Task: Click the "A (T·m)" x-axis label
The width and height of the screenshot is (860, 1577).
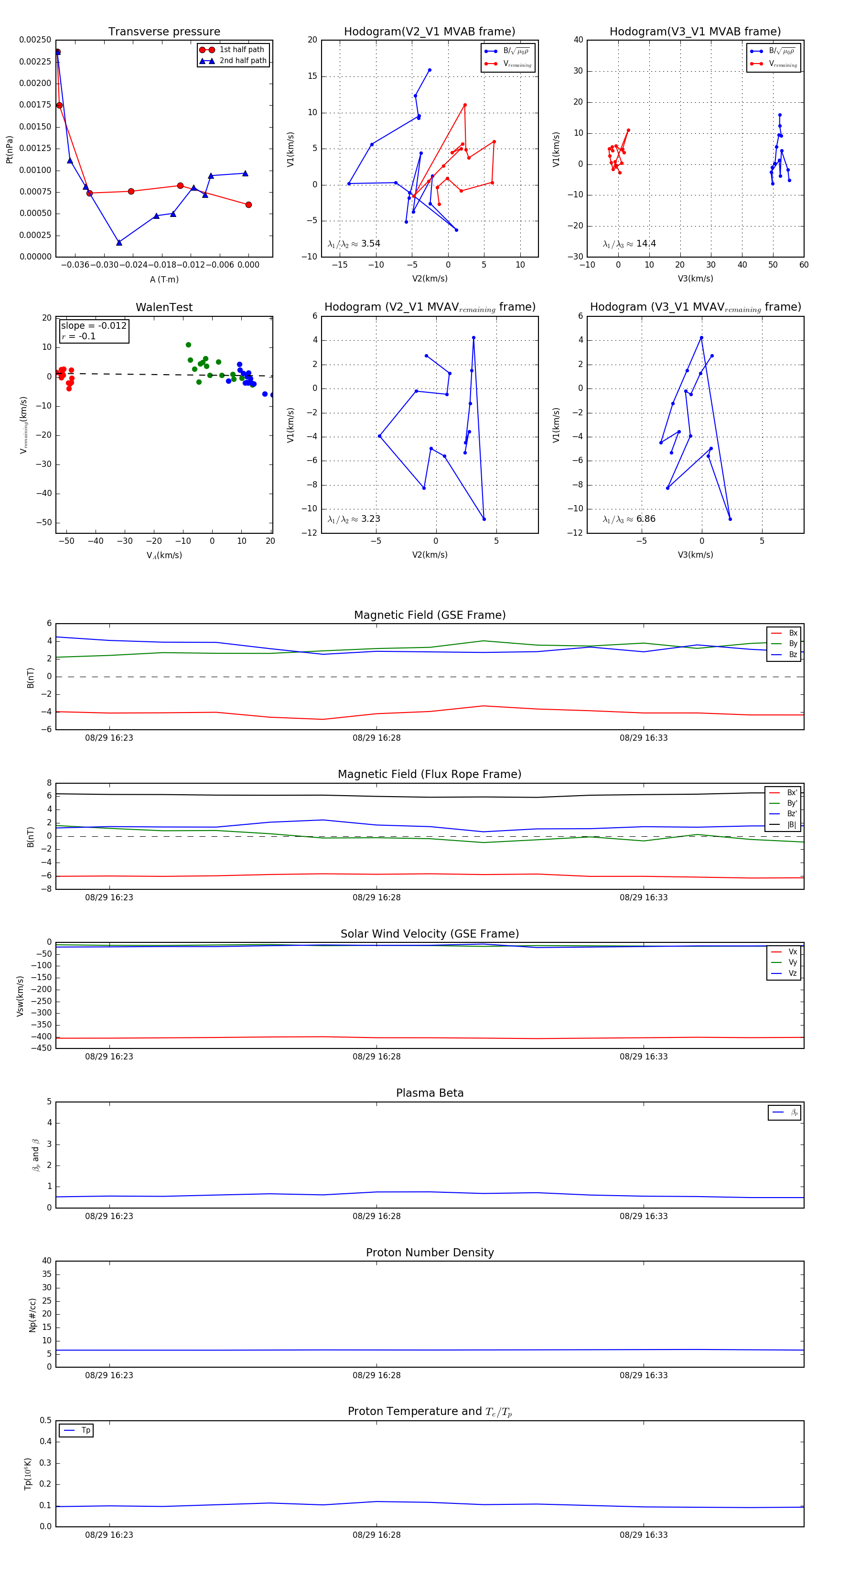Action: 164,279
